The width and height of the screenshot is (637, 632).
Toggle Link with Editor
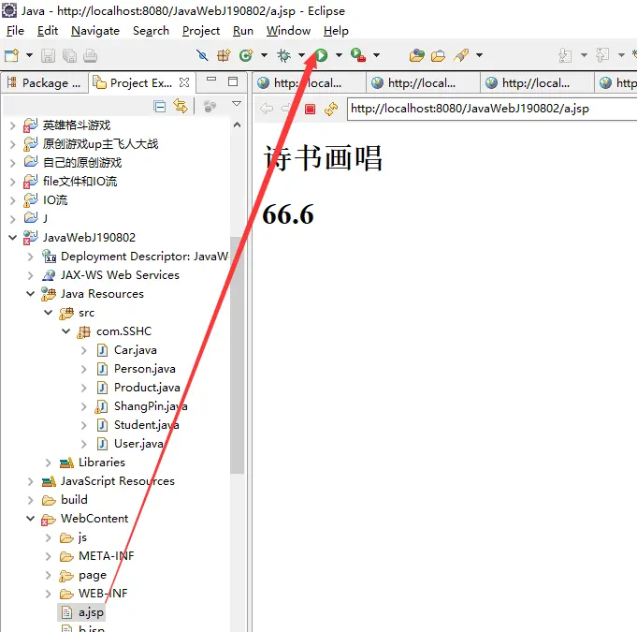click(180, 106)
